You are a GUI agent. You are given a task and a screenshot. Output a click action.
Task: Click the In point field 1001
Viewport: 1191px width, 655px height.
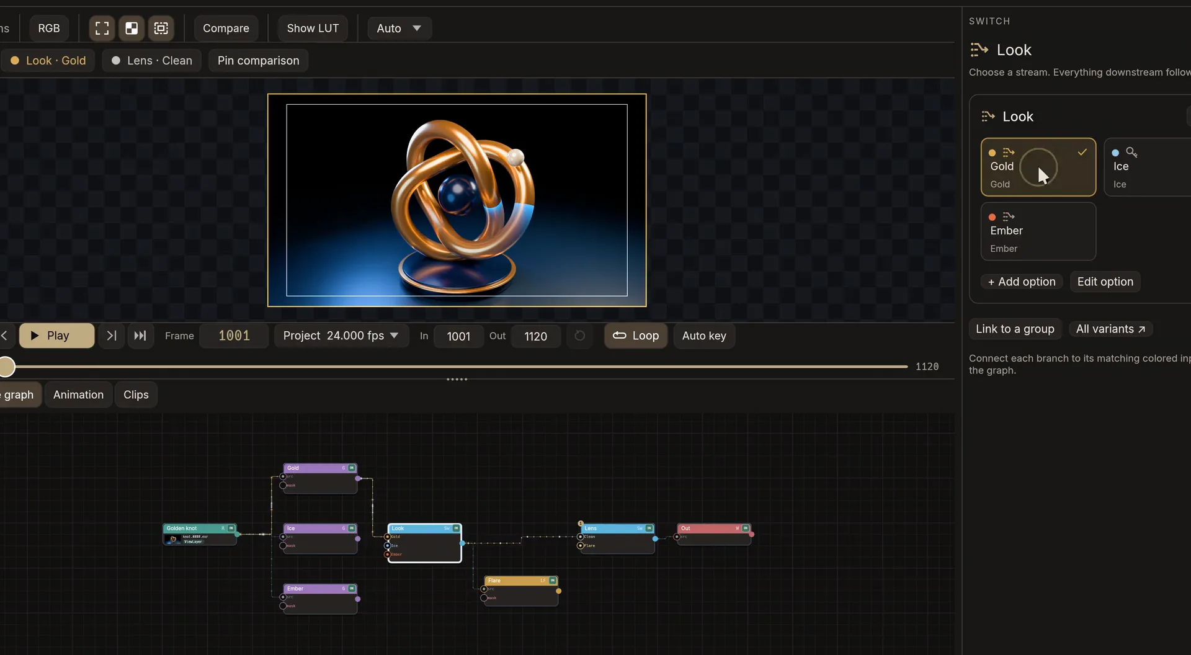click(x=458, y=336)
